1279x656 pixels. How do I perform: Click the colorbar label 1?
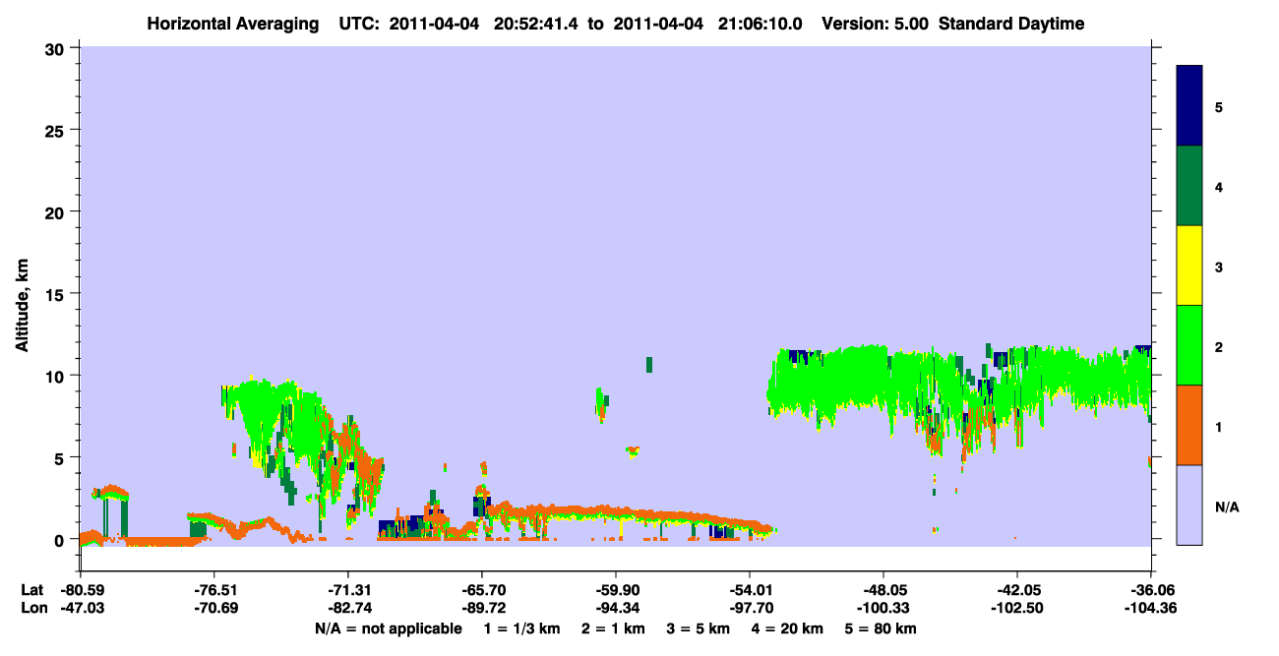[x=1219, y=425]
